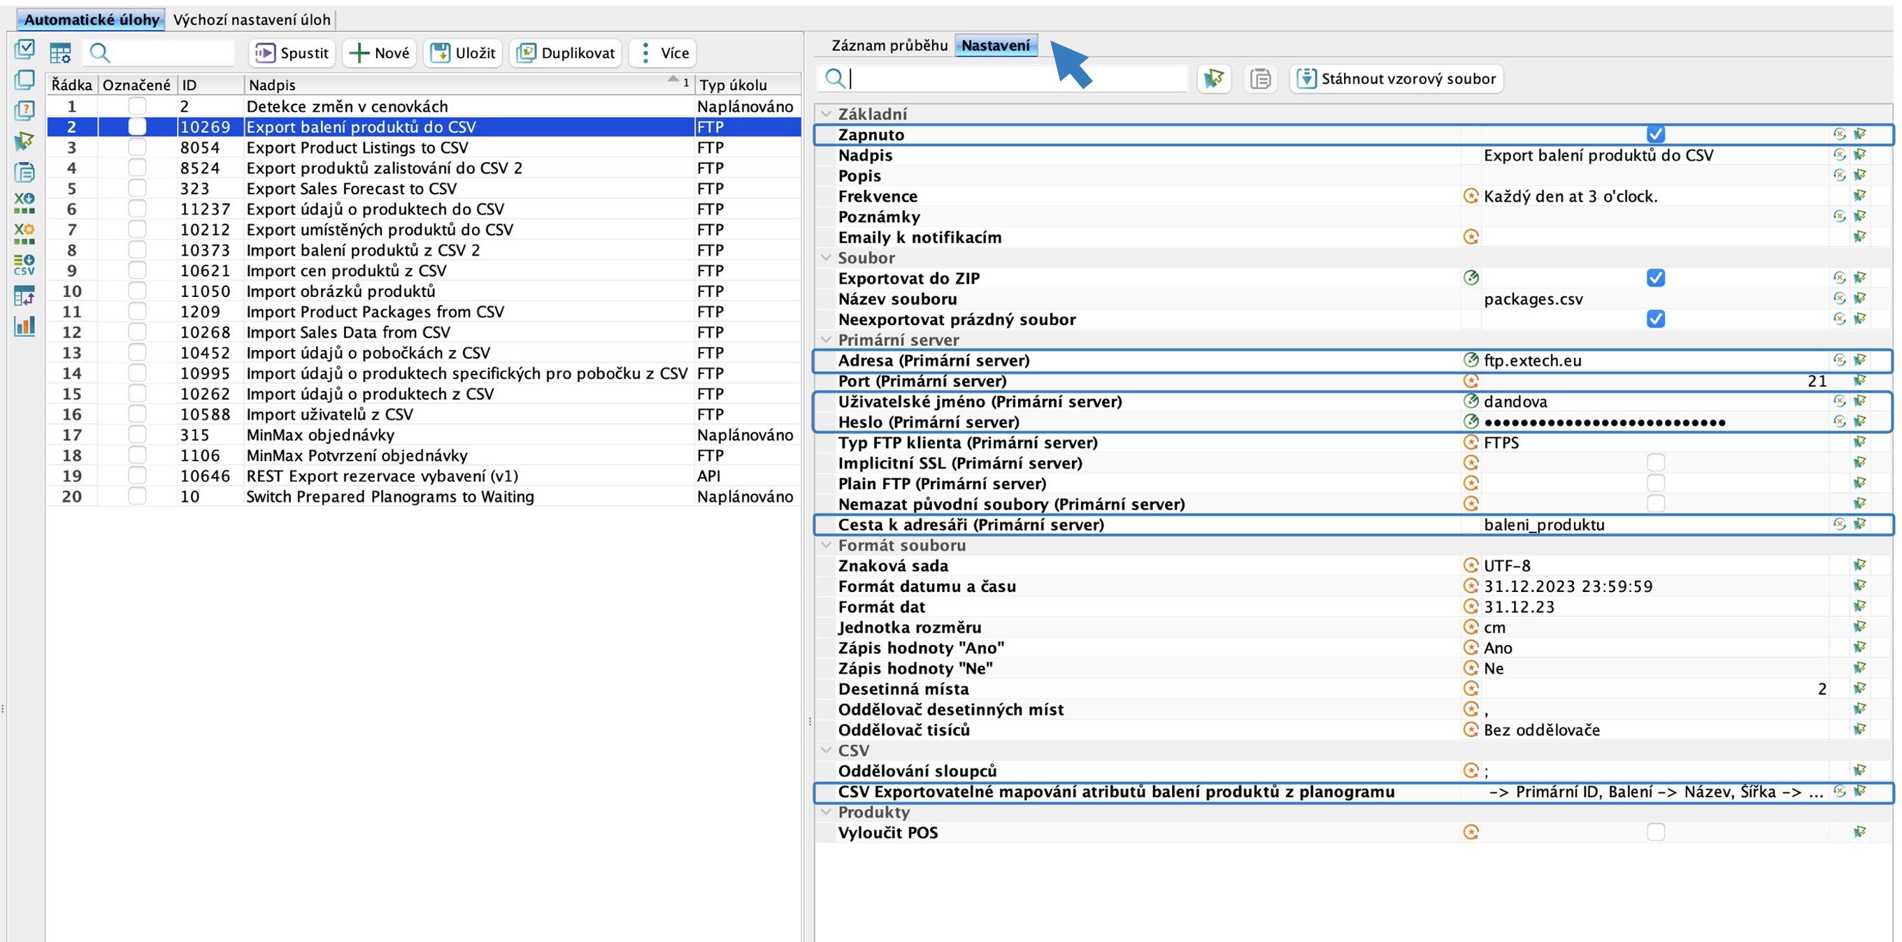Click the printer-style document icon in left sidebar
This screenshot has height=942, width=1902.
24,172
